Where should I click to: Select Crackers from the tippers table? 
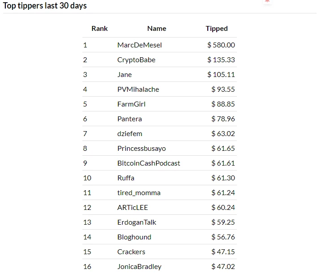pyautogui.click(x=131, y=252)
